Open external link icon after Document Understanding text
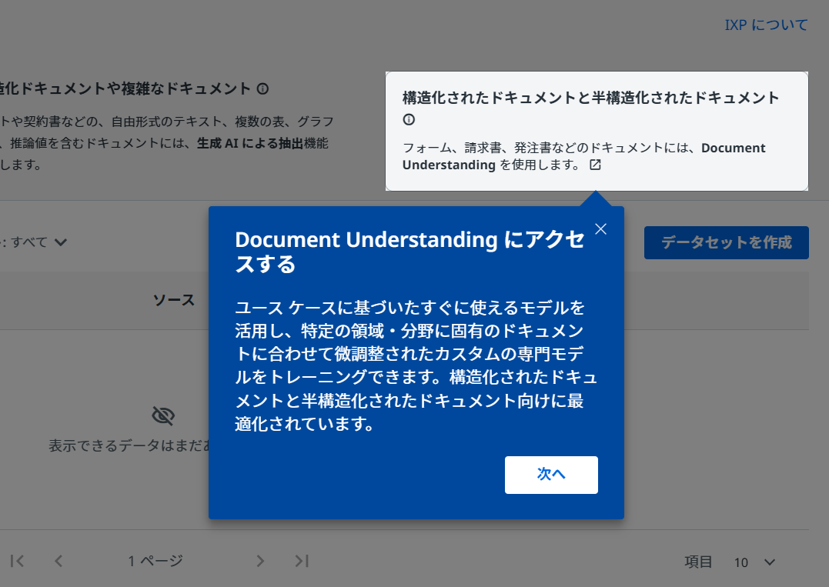Viewport: 829px width, 587px height. pos(595,165)
